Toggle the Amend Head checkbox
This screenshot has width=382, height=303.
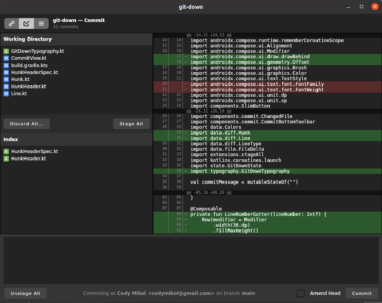tap(301, 293)
